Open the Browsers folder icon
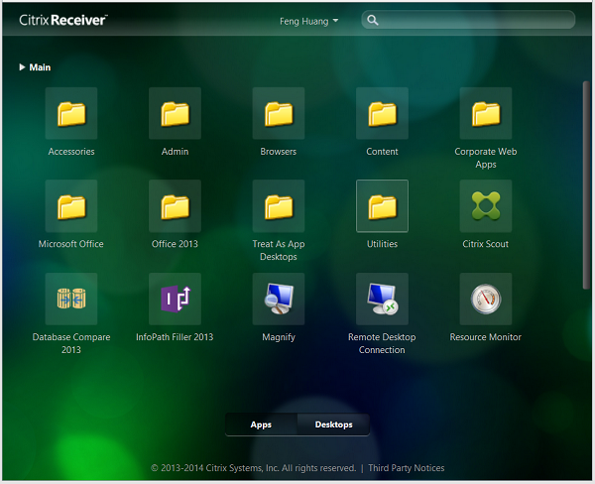Viewport: 595px width, 484px height. (279, 113)
